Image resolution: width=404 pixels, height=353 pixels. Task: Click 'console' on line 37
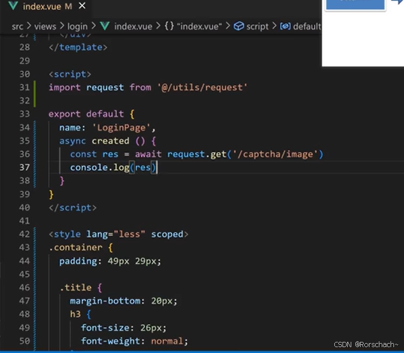click(x=89, y=167)
